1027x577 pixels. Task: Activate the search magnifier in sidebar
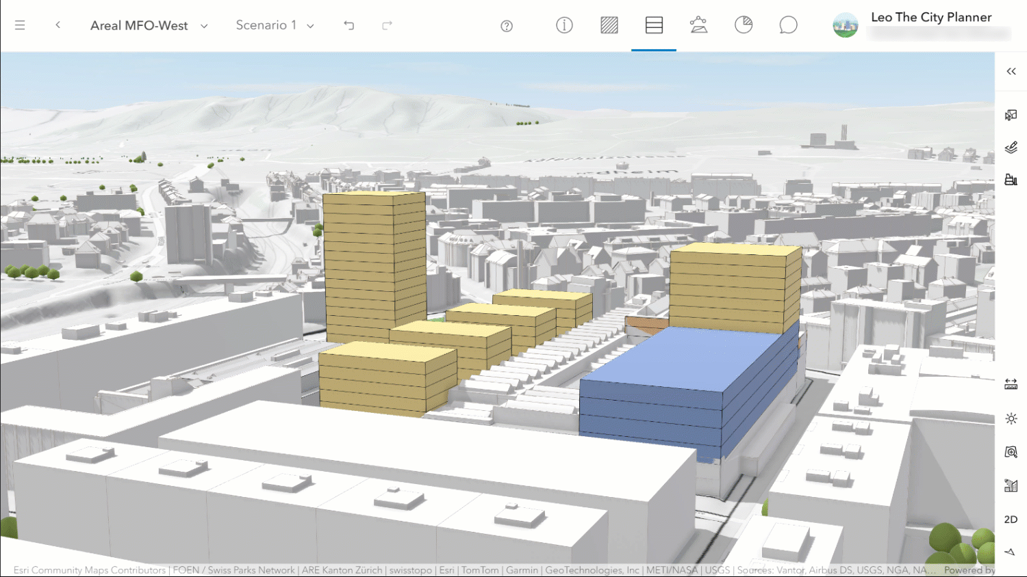(1011, 451)
